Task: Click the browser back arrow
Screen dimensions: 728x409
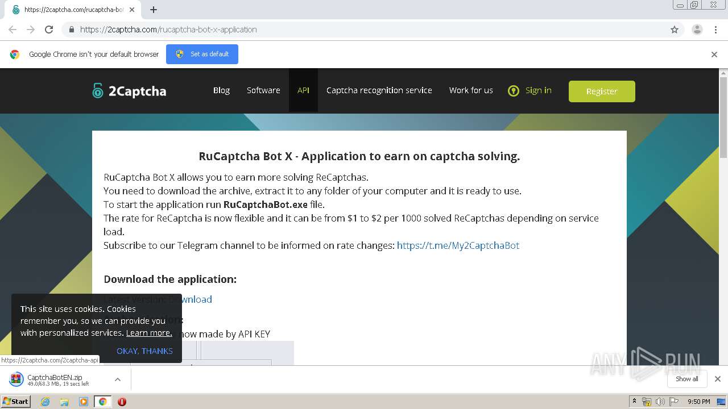Action: point(13,30)
